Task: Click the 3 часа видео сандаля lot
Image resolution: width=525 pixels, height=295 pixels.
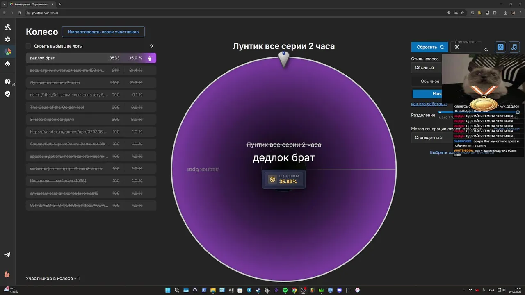Action: (x=91, y=120)
